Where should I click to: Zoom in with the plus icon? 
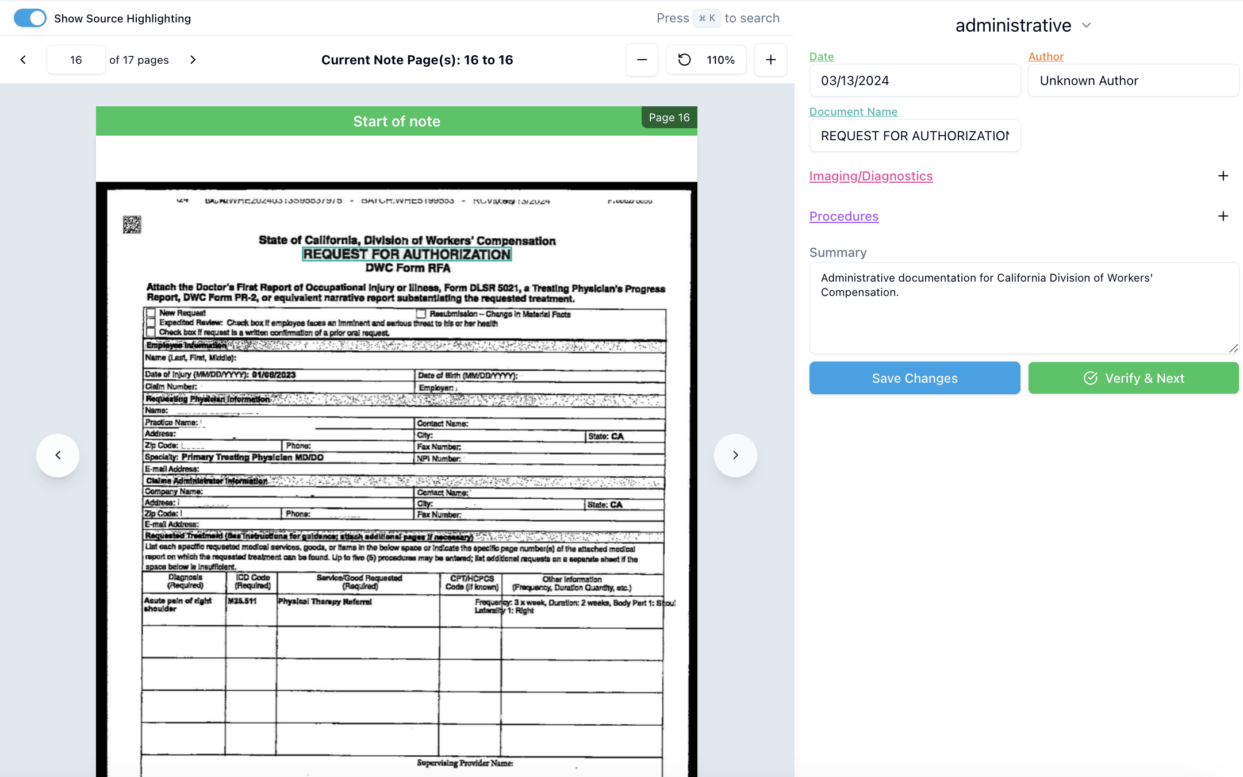770,60
